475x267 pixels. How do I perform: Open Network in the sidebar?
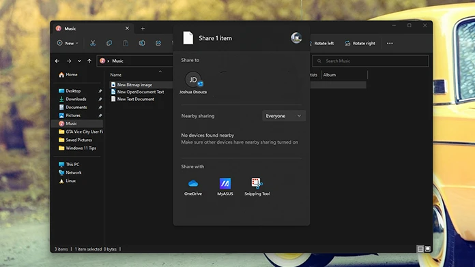70,172
